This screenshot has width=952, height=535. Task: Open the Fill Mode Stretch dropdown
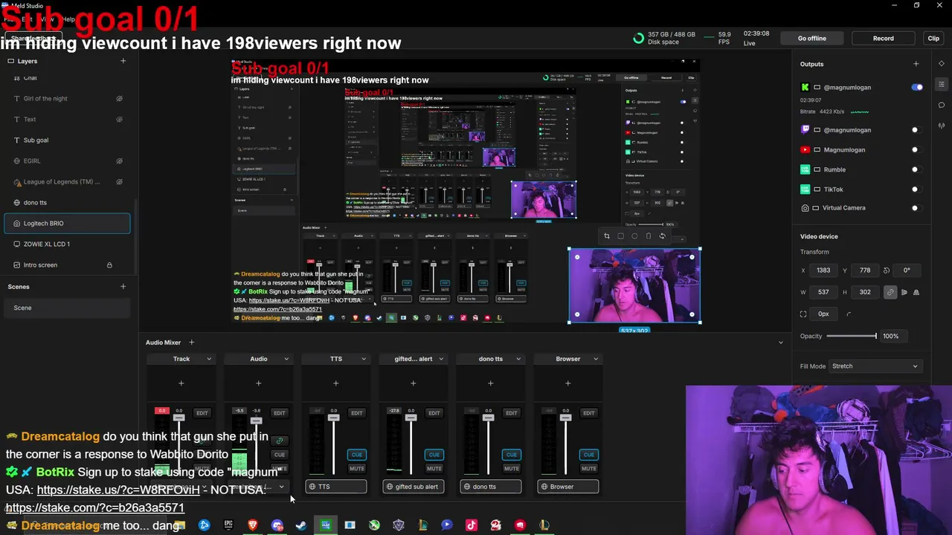tap(875, 366)
